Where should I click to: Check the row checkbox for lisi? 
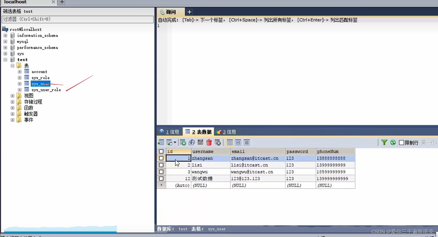[161, 165]
